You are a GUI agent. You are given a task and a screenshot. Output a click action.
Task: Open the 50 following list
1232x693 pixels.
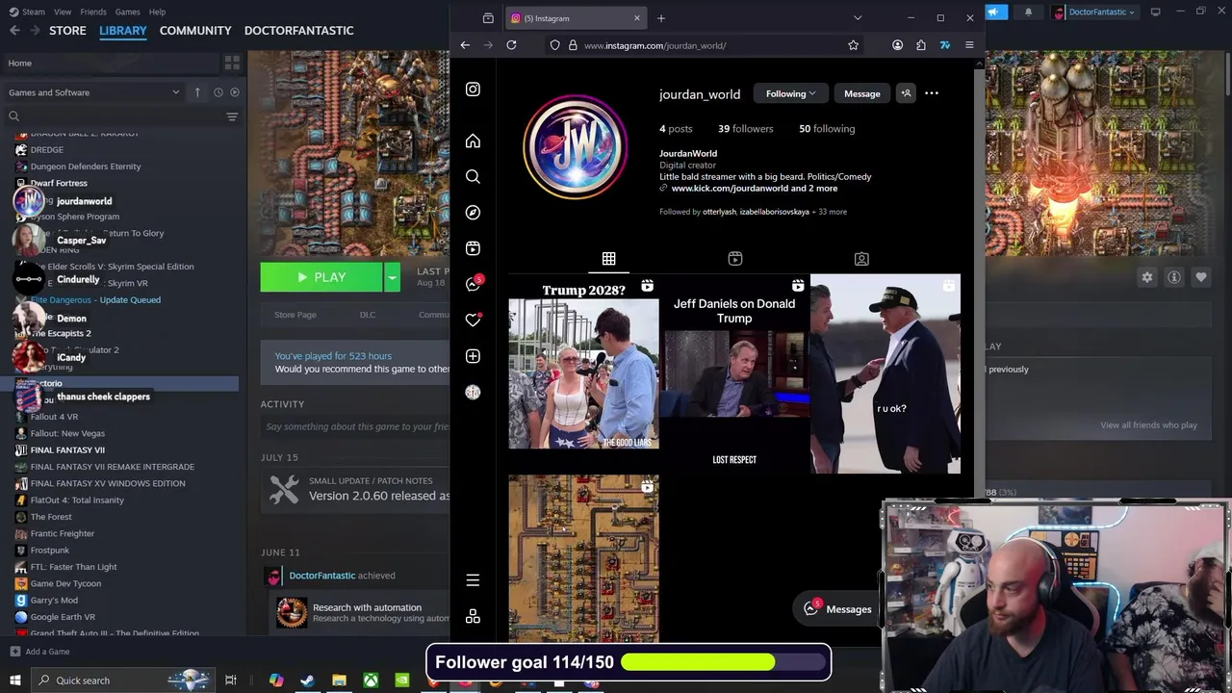(827, 129)
